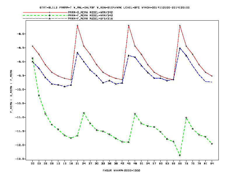Click the x-axis tick label 75

(193, 163)
